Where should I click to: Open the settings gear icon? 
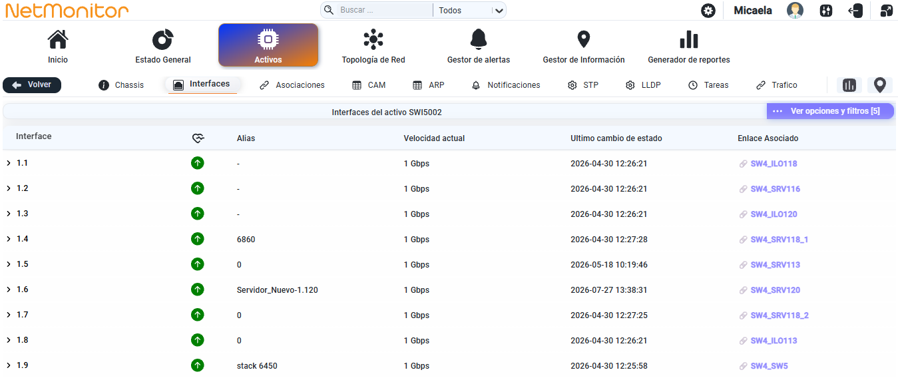(x=708, y=11)
